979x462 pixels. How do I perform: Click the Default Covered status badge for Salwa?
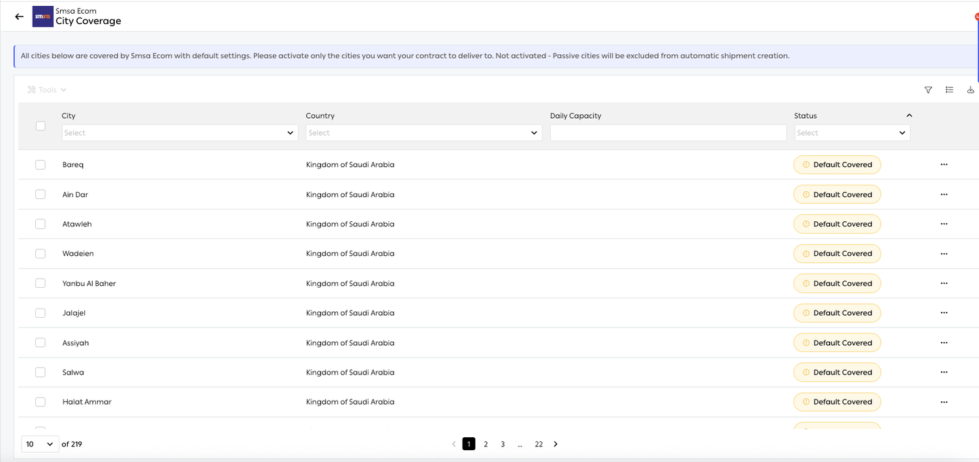[x=837, y=372]
